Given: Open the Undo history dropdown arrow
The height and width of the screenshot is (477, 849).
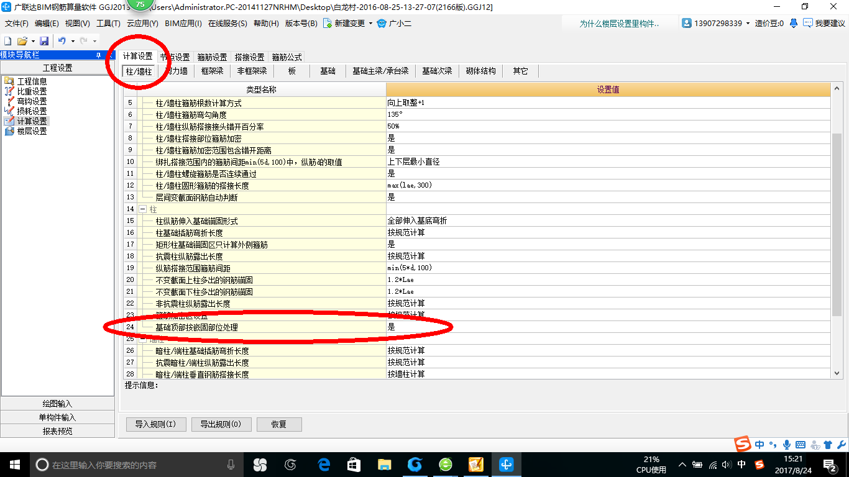Looking at the screenshot, I should click(x=73, y=41).
